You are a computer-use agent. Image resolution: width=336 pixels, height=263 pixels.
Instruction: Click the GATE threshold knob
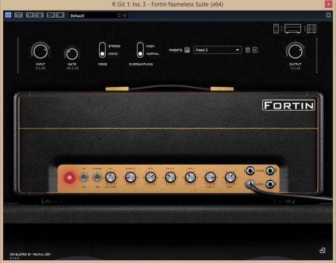coord(72,54)
